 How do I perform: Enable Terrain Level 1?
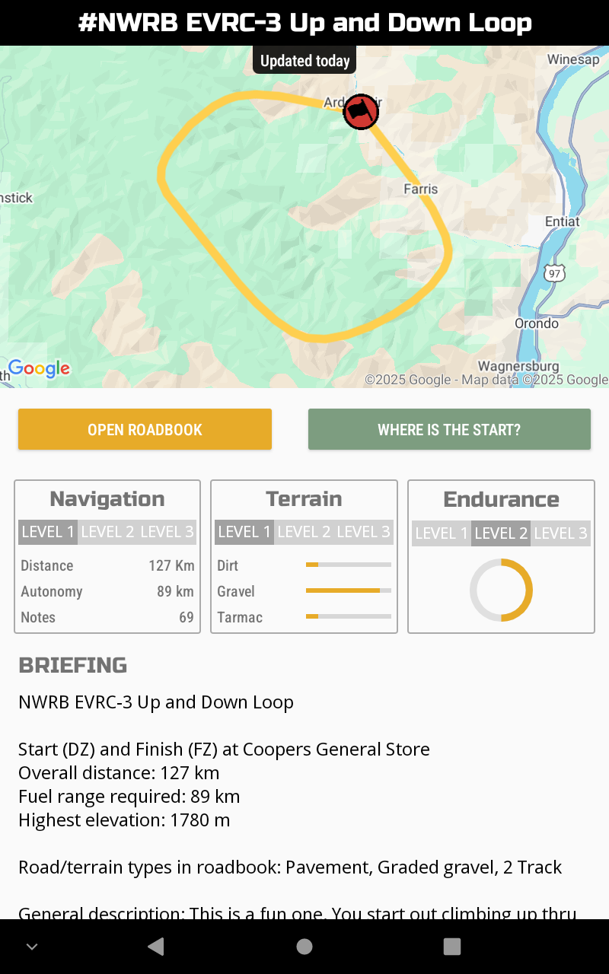[x=244, y=532]
